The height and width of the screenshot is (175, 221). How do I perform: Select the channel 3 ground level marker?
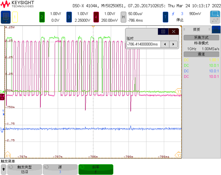coord(2,130)
